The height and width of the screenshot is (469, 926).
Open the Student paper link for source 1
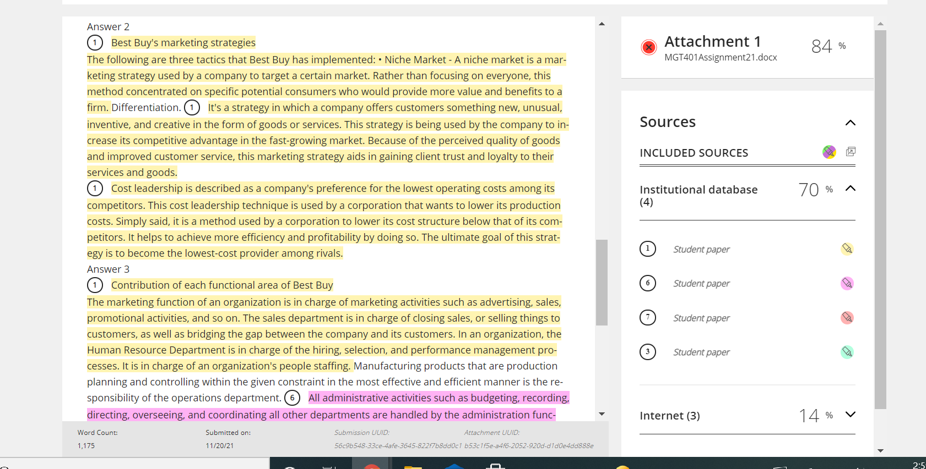click(701, 250)
